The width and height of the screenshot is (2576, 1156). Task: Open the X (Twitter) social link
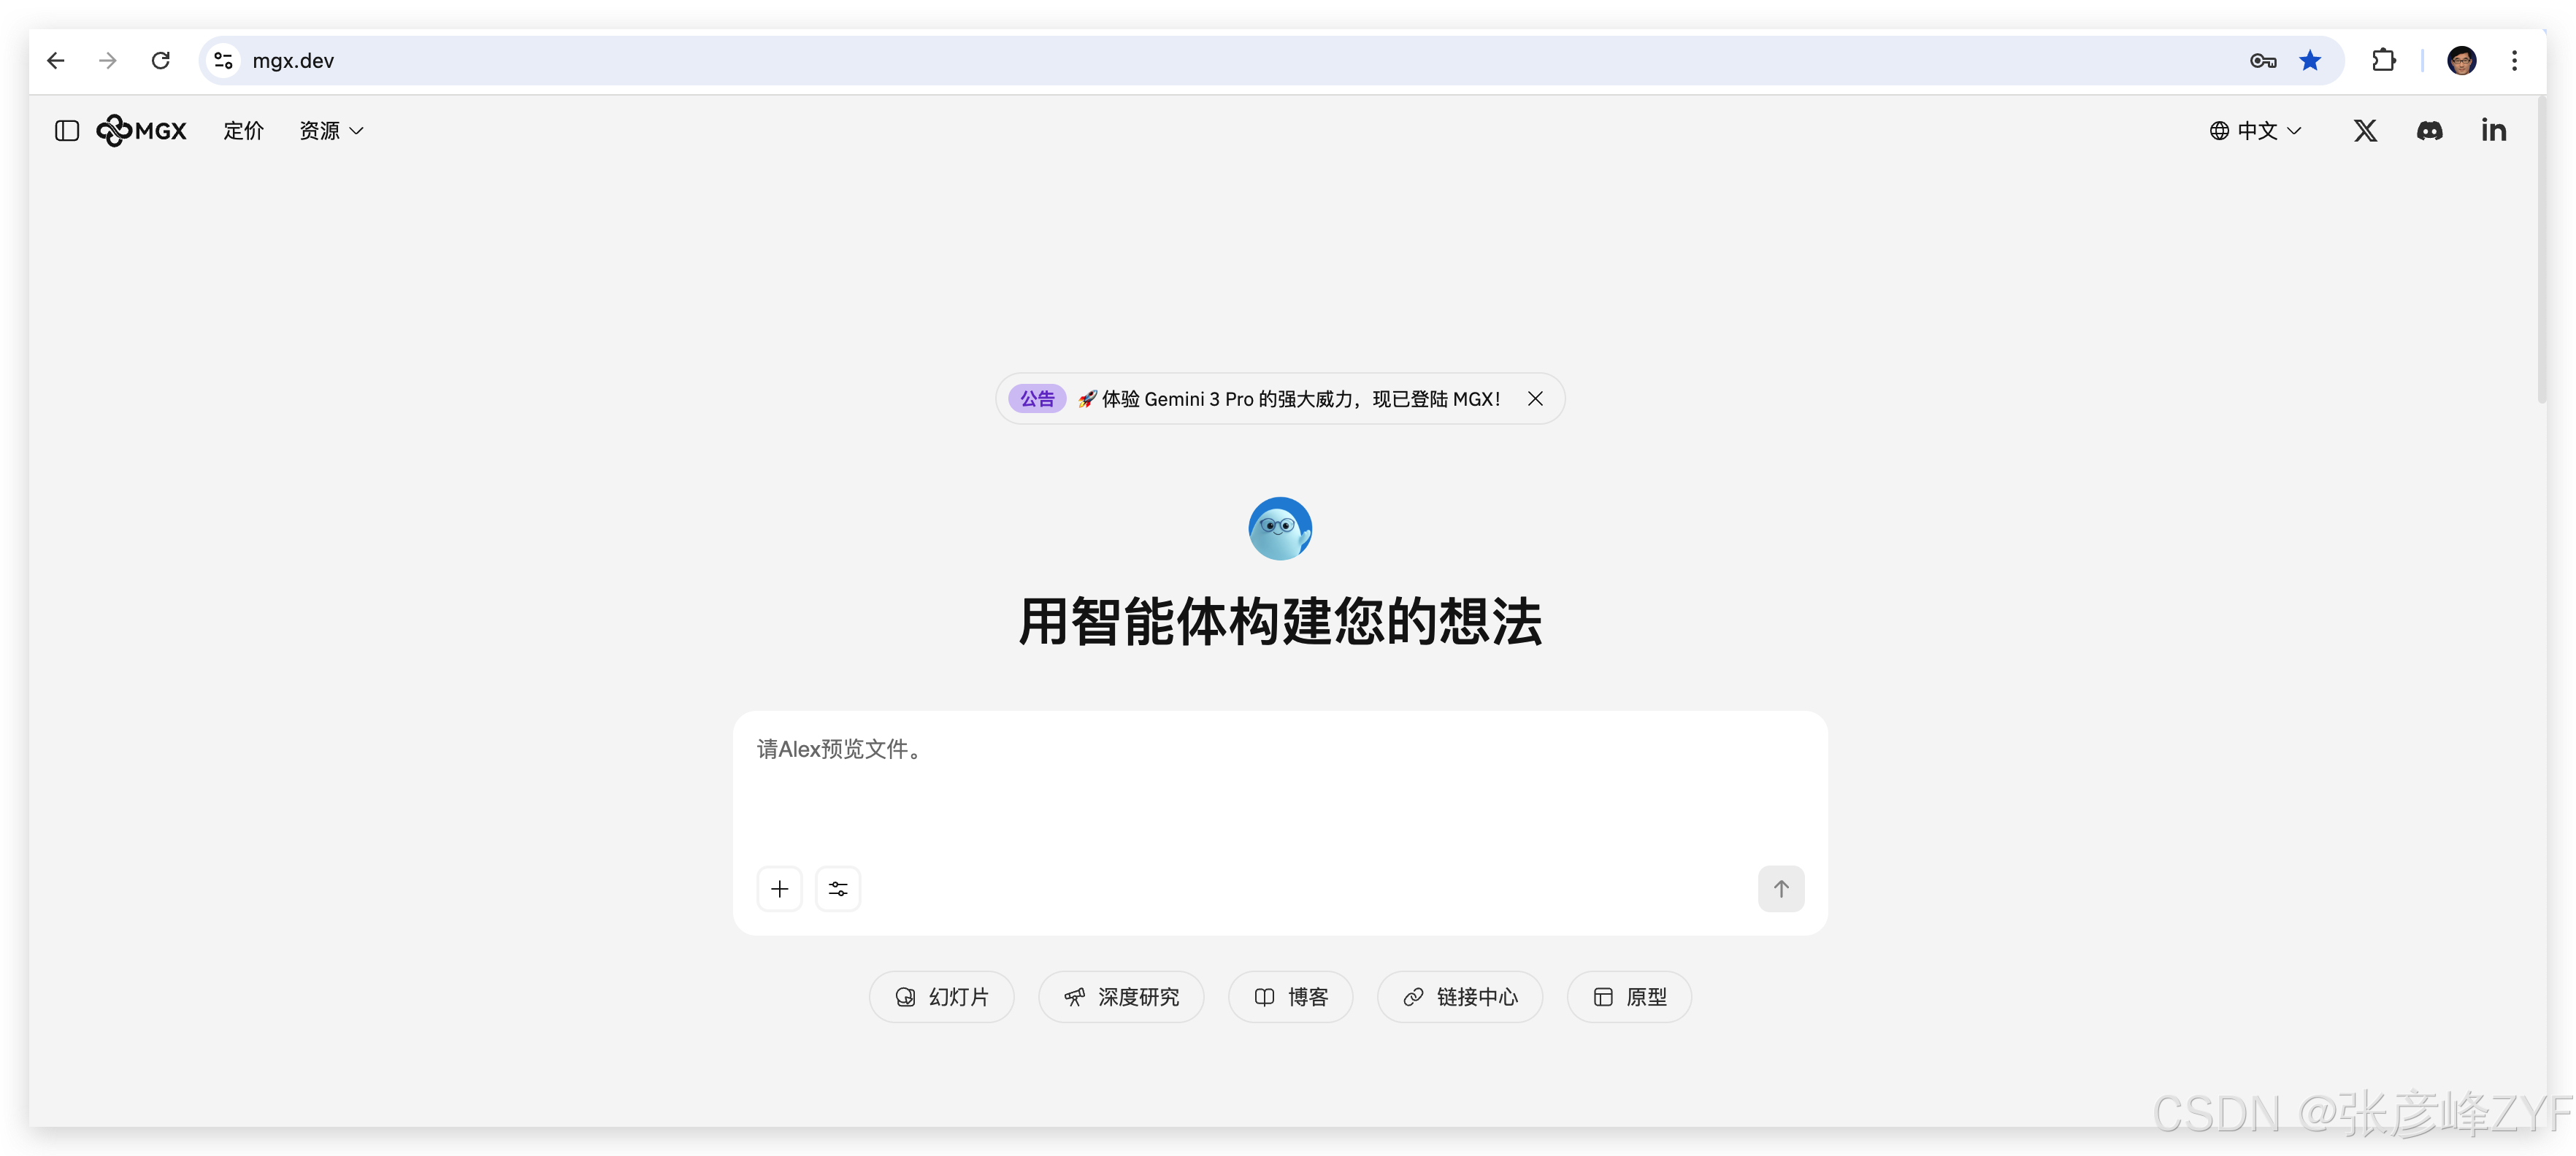(2365, 131)
